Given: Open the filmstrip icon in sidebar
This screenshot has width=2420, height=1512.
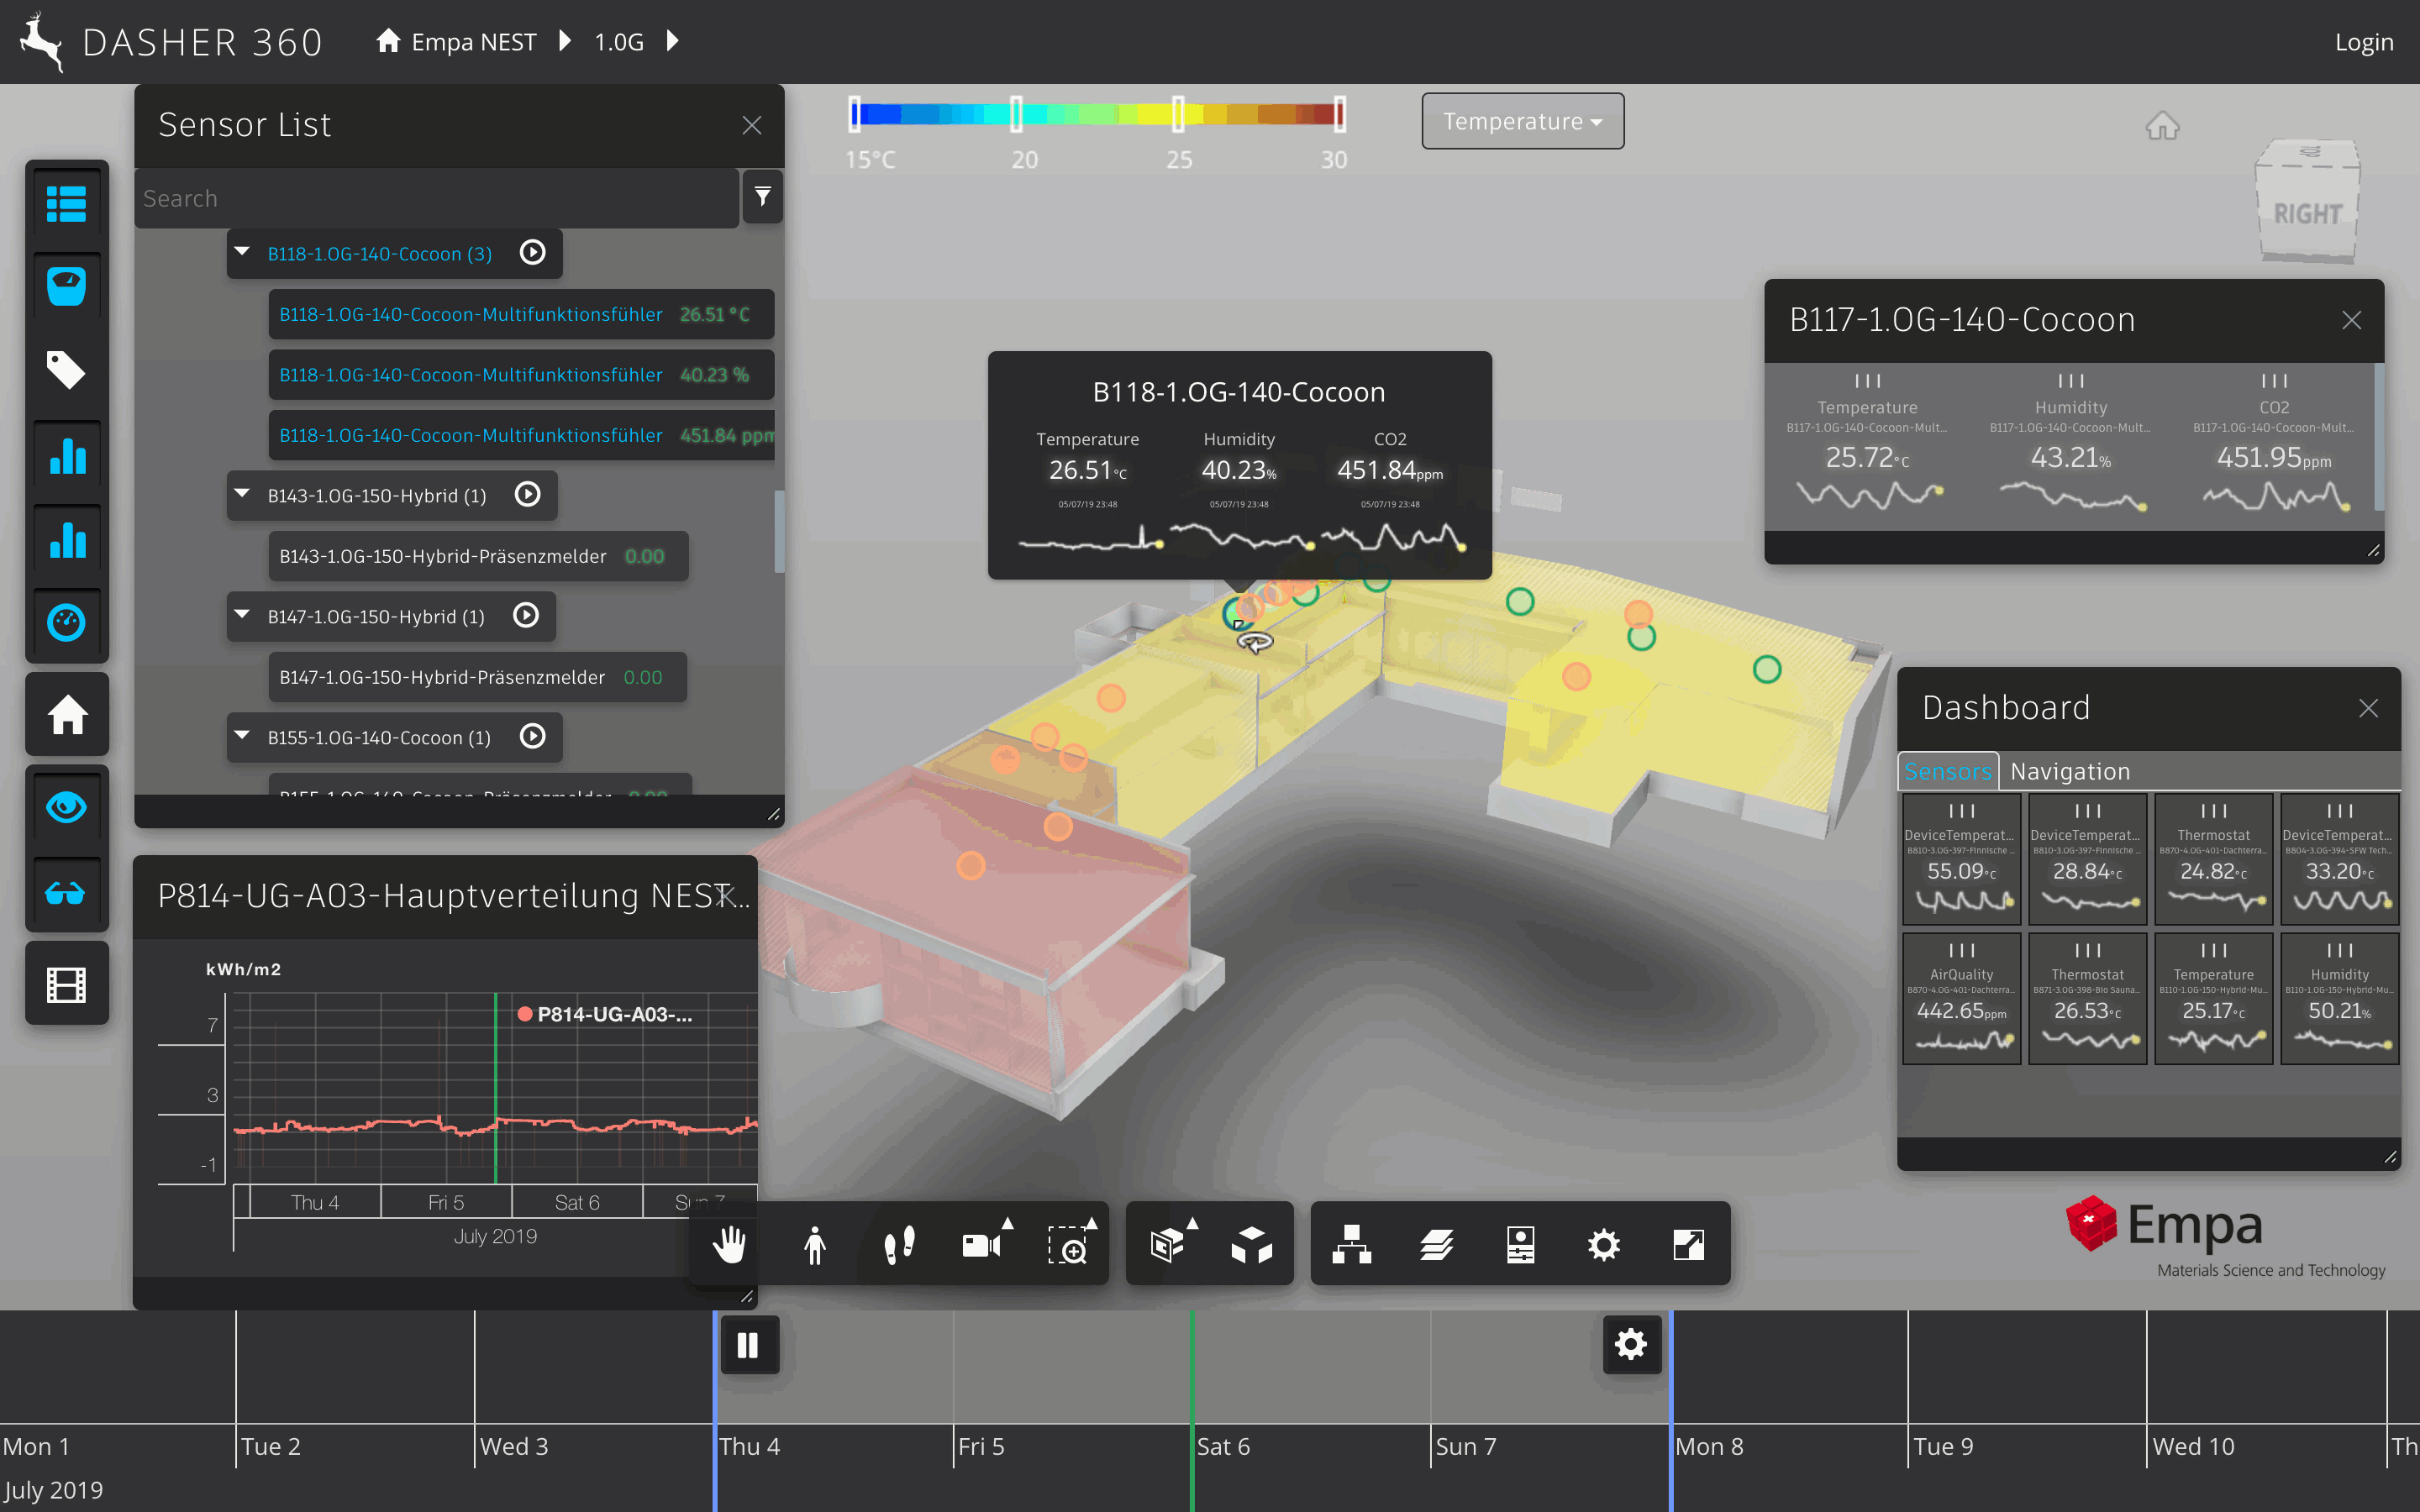Looking at the screenshot, I should coord(66,984).
